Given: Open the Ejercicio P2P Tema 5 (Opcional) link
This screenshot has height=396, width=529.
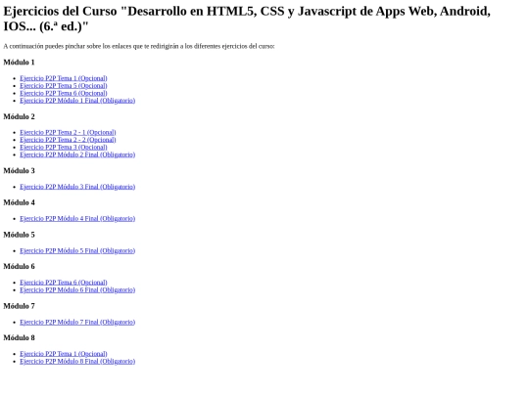Looking at the screenshot, I should pos(64,85).
